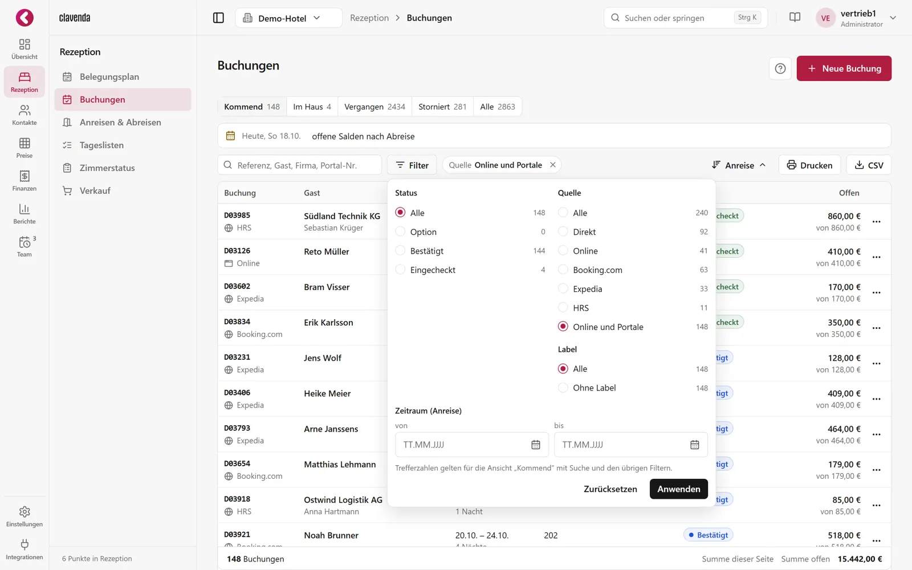Screen dimensions: 912x570
Task: Toggle the Filter dropdown button
Action: click(412, 165)
